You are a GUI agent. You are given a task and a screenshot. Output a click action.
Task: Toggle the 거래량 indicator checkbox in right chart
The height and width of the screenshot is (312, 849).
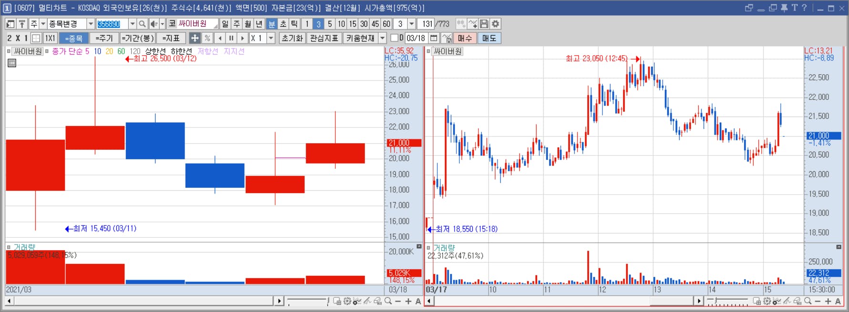428,248
